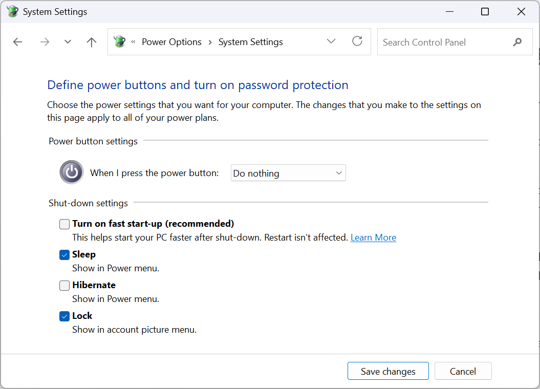Click the battery icon in address bar

[120, 42]
